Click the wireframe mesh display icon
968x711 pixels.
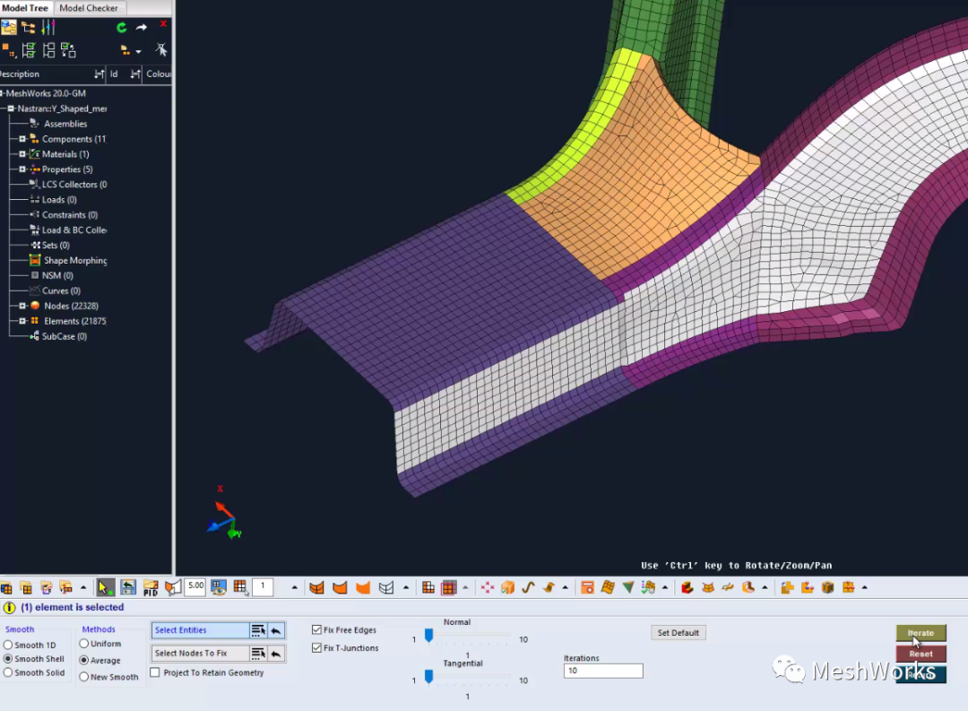(x=385, y=587)
